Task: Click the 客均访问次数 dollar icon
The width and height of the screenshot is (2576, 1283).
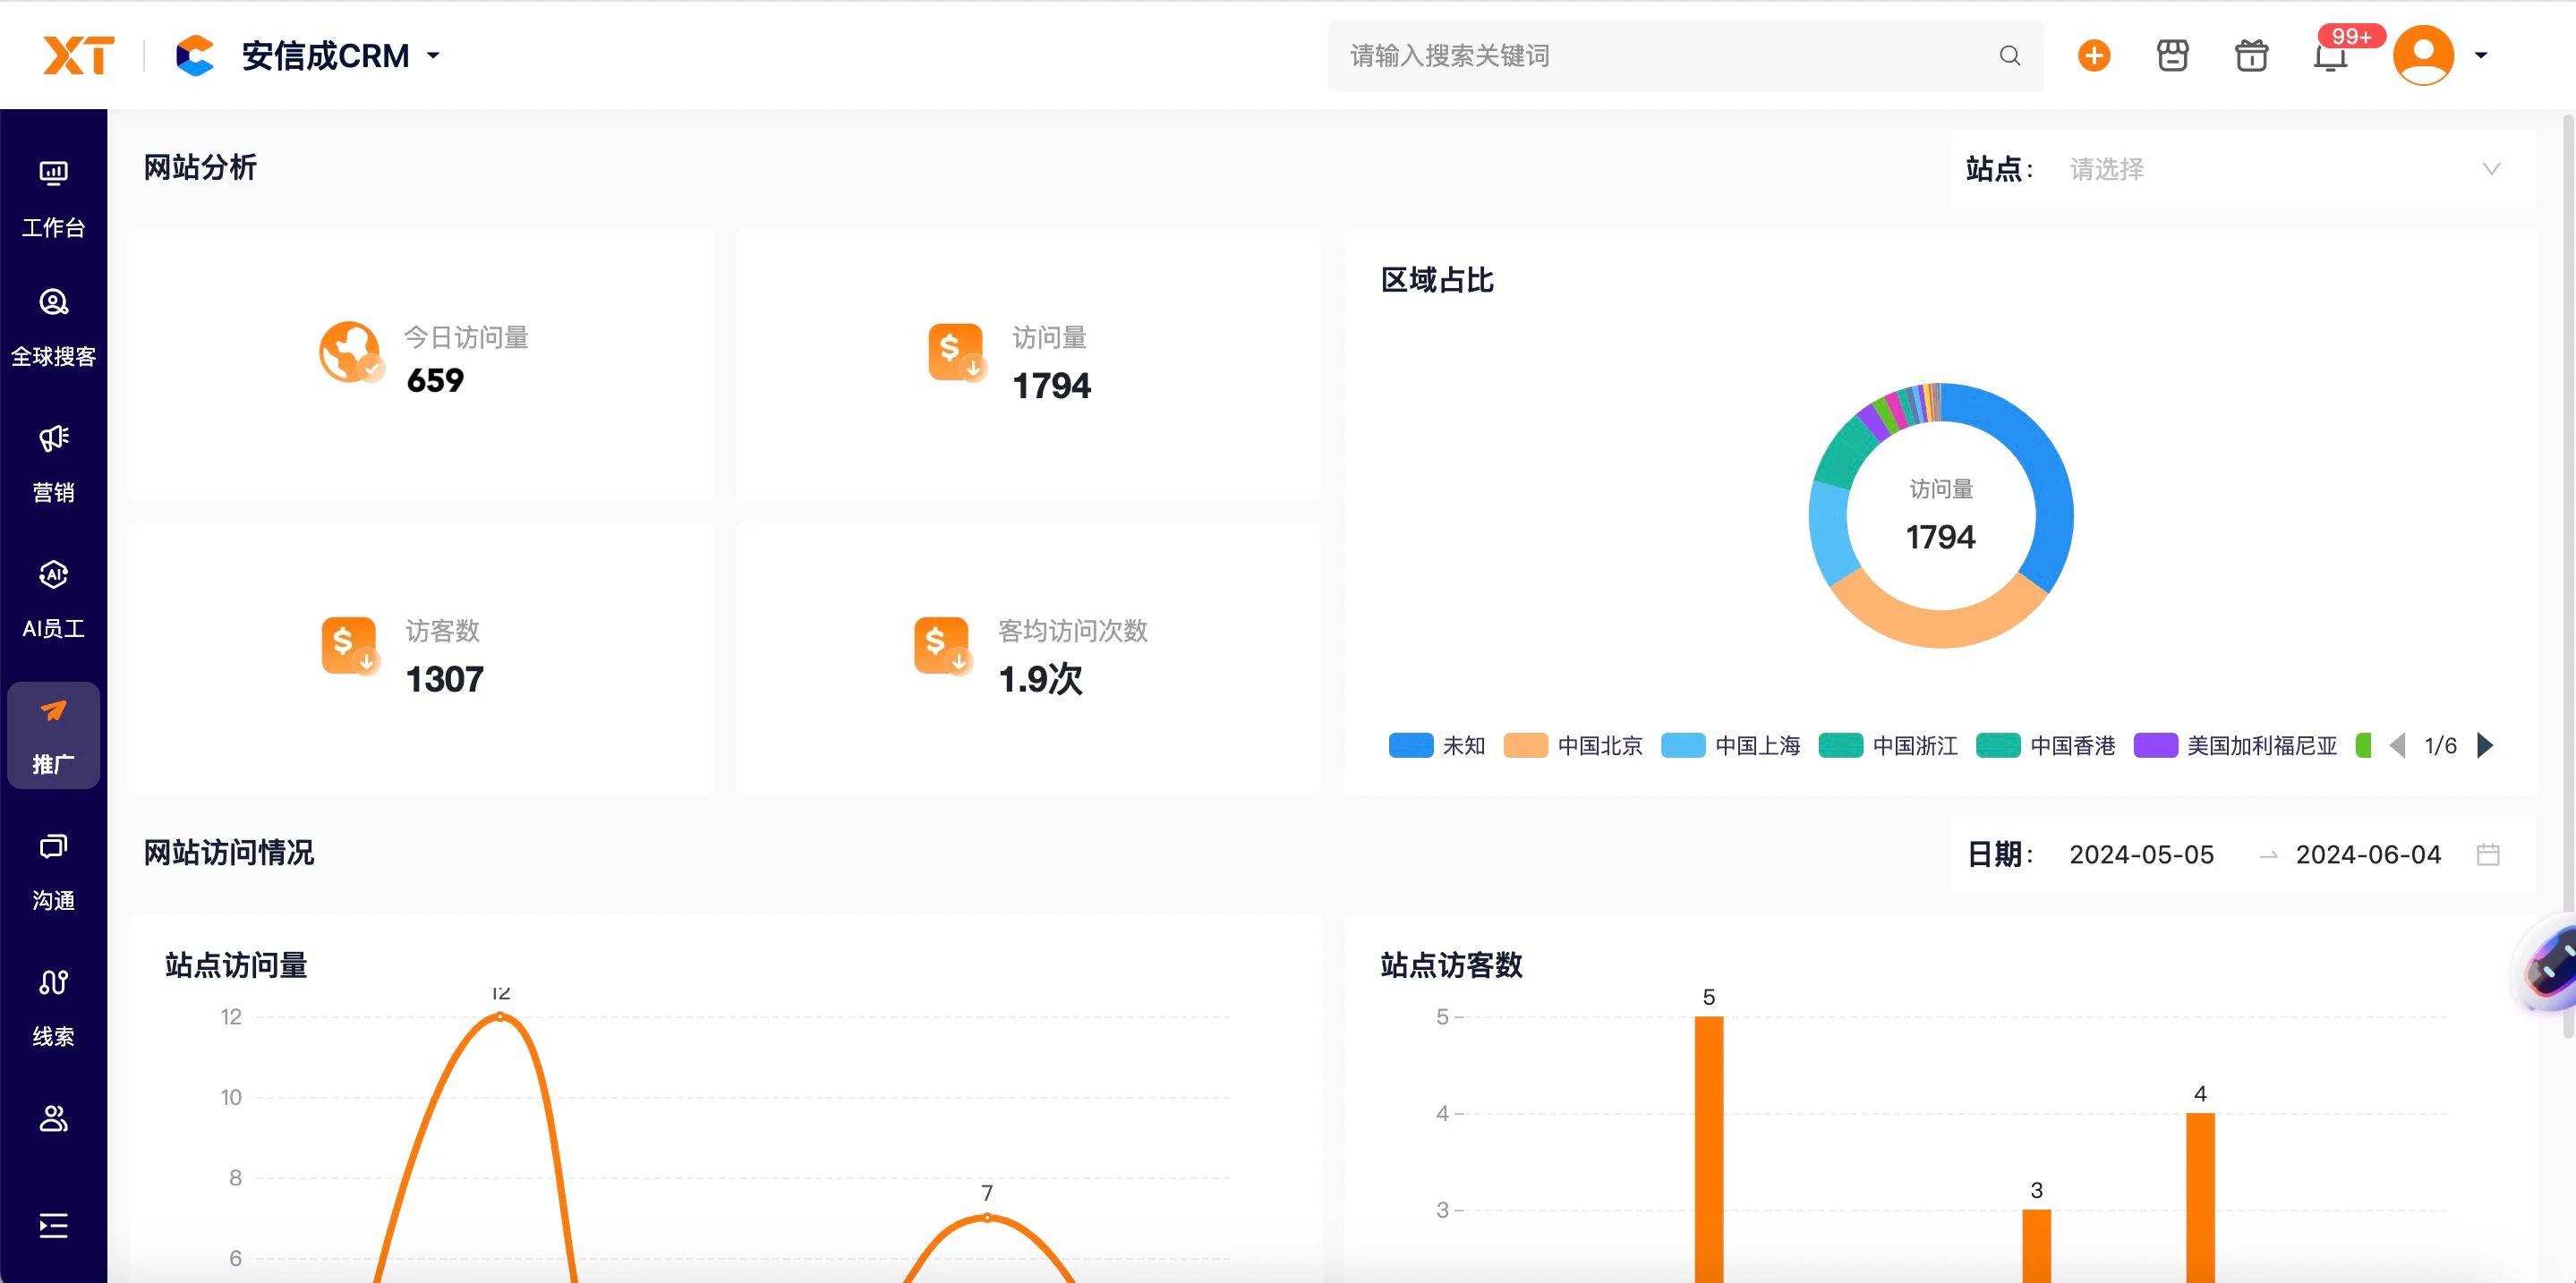Action: 943,647
